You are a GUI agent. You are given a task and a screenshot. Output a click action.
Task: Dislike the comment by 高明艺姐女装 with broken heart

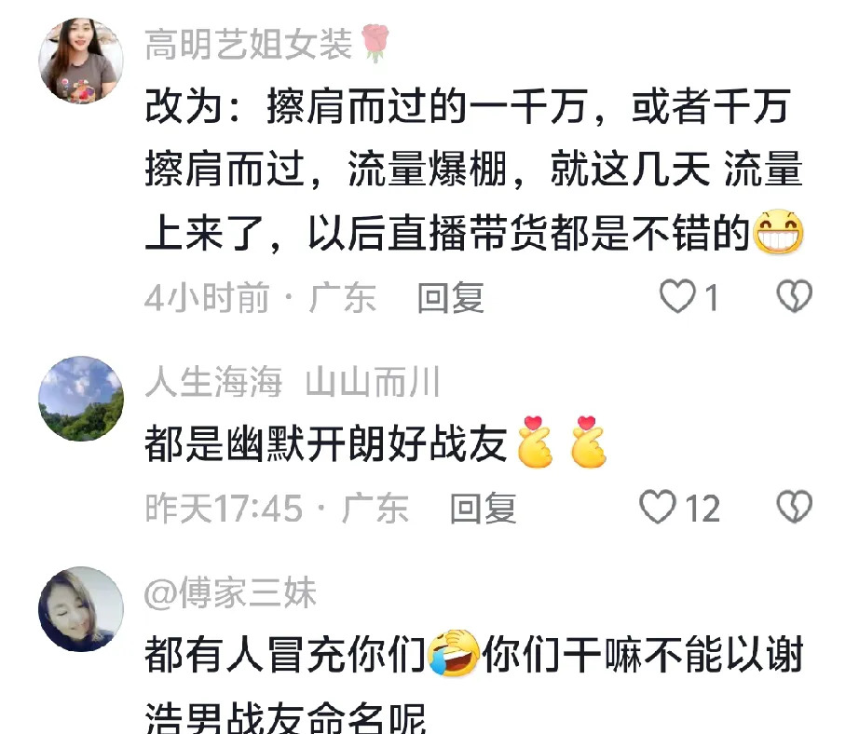click(x=795, y=296)
